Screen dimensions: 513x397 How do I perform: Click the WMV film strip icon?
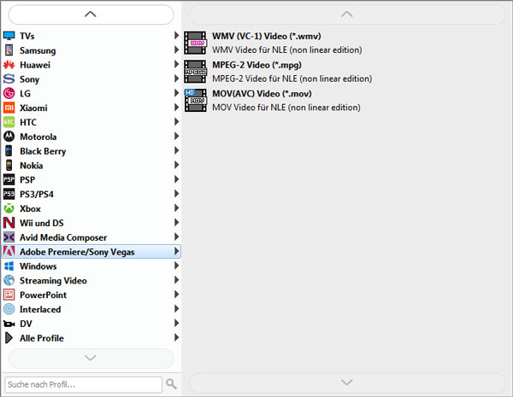[195, 43]
